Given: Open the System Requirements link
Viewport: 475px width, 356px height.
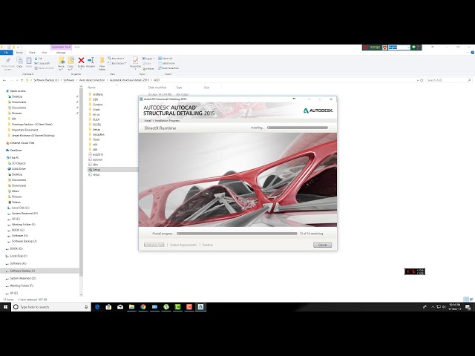Looking at the screenshot, I should (x=183, y=245).
